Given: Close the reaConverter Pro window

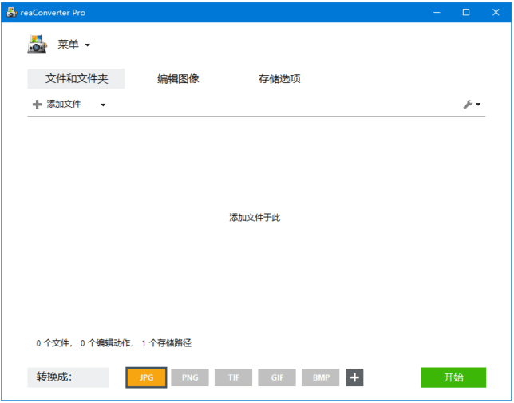Looking at the screenshot, I should [x=496, y=13].
